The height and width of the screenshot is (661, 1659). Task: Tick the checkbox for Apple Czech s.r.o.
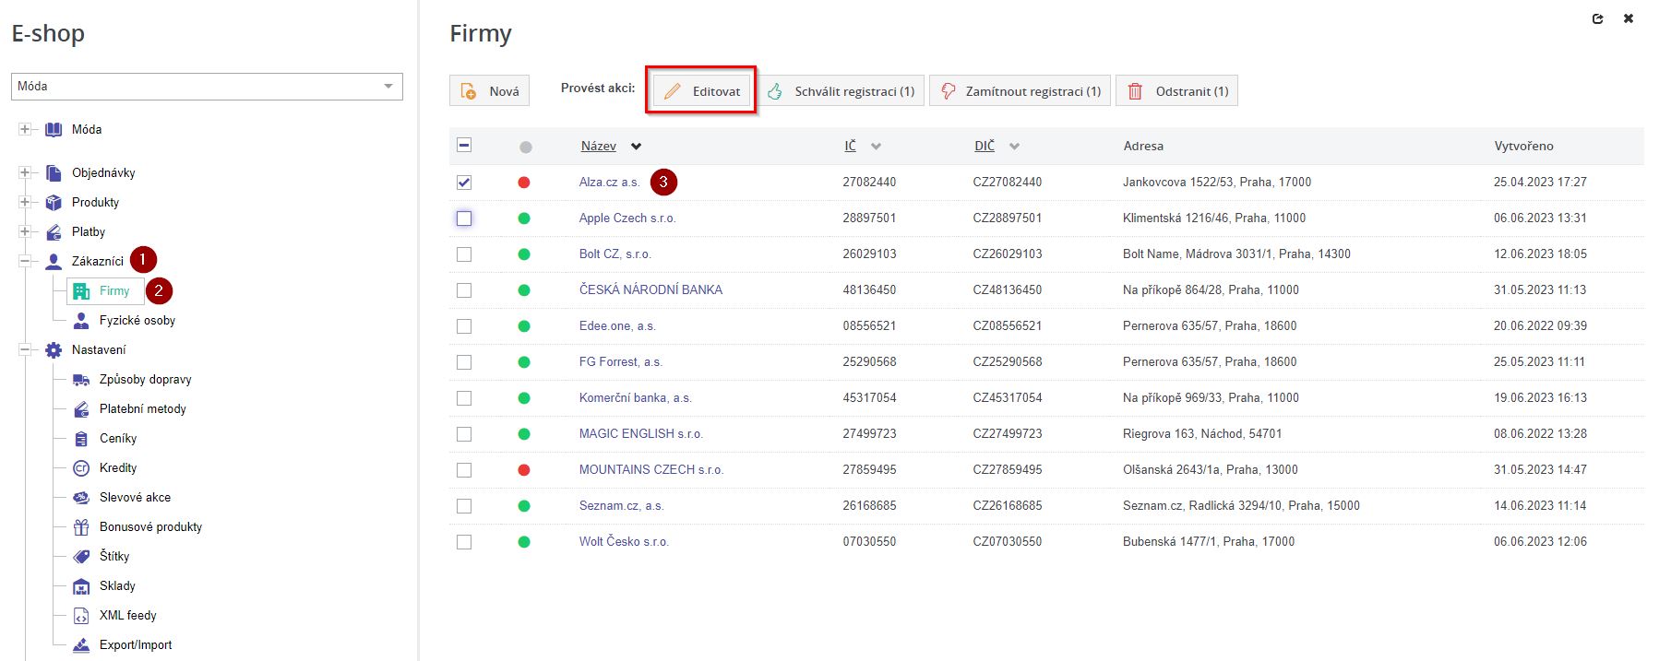coord(464,218)
